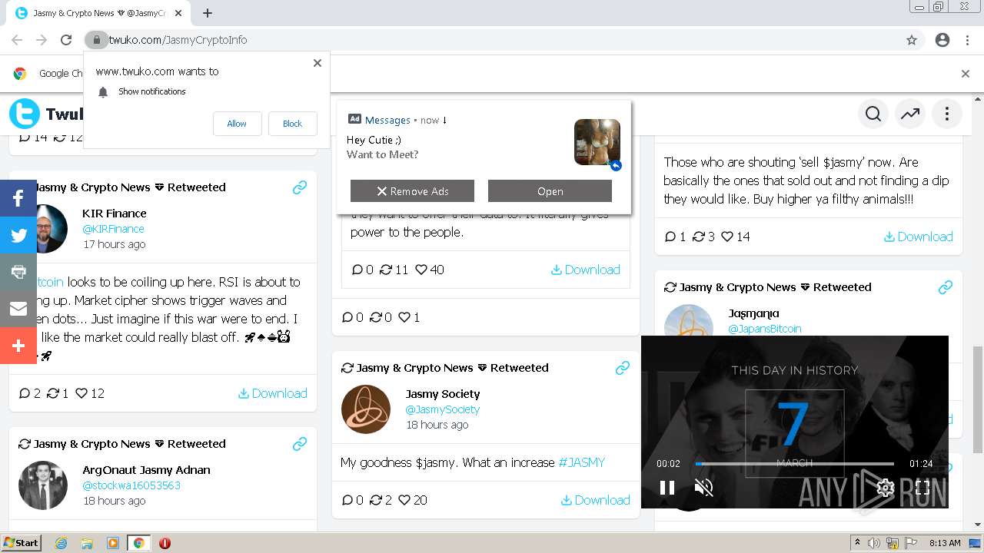Download the tweet with 40 likes

(586, 270)
